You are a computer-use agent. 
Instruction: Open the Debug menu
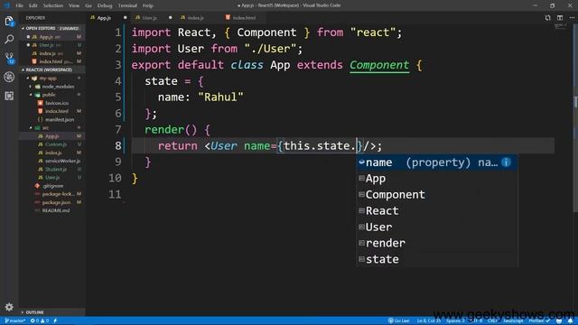[105, 5]
